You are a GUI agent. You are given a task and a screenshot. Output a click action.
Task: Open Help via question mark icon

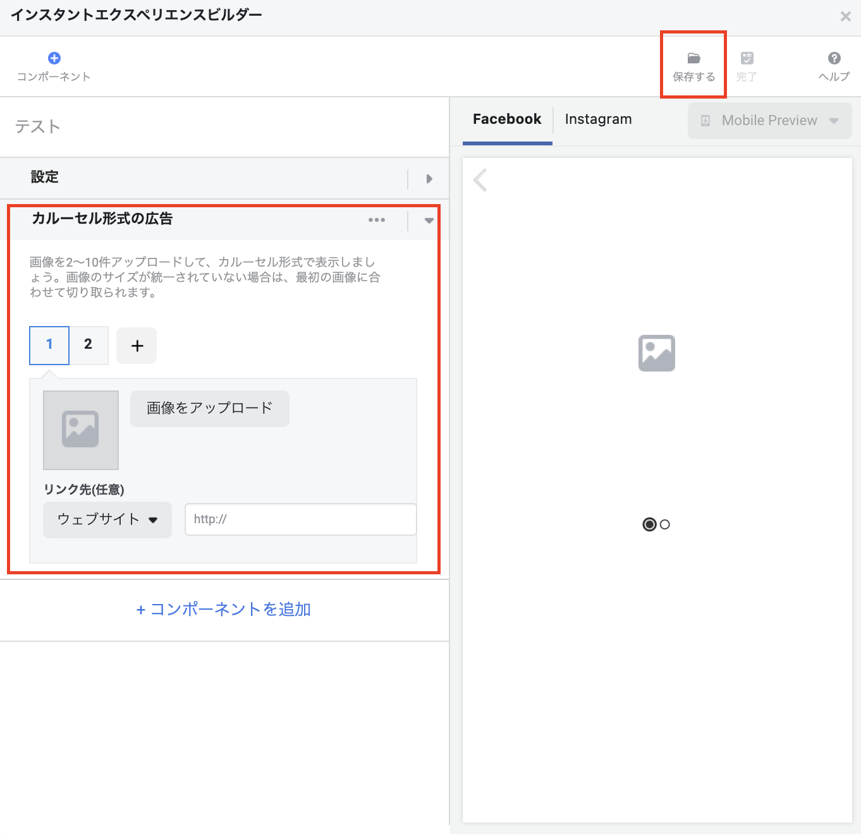(x=834, y=58)
